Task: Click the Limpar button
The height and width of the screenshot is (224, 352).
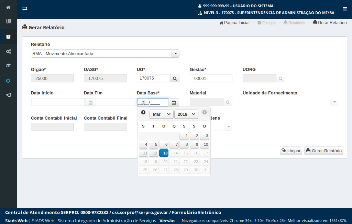Action: pos(291,151)
